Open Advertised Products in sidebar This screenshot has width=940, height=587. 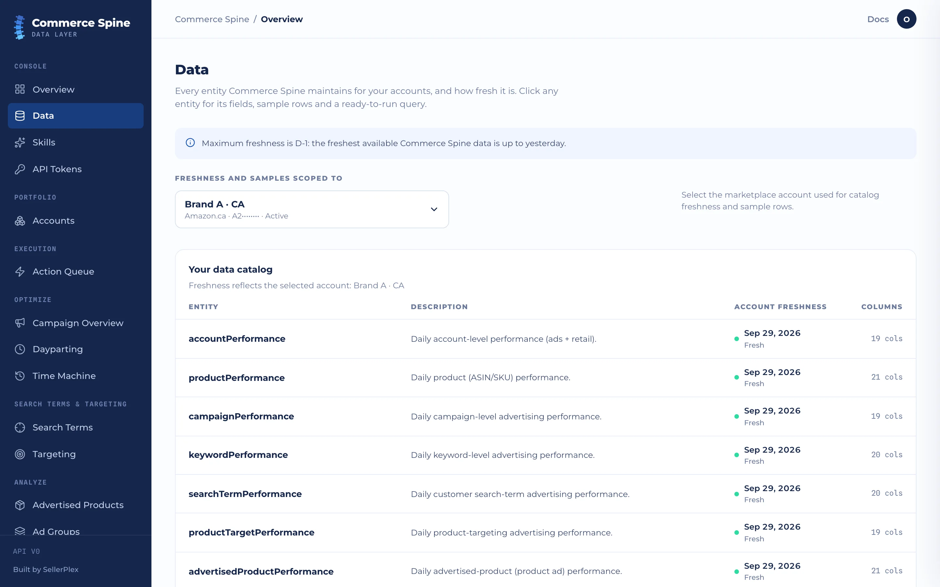(x=76, y=505)
